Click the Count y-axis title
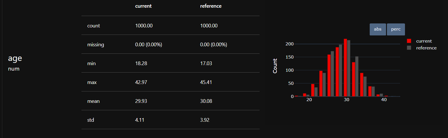Image resolution: width=448 pixels, height=138 pixels. click(x=275, y=66)
